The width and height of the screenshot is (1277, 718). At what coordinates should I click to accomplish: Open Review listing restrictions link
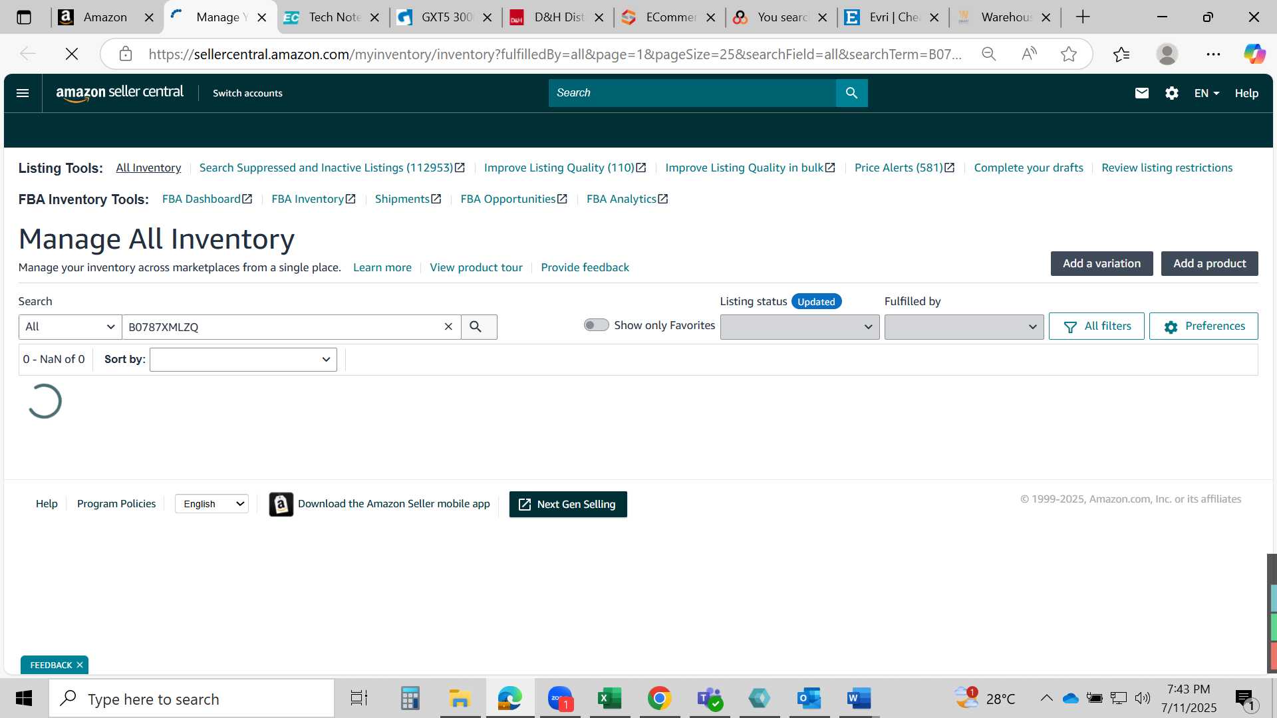(x=1167, y=168)
